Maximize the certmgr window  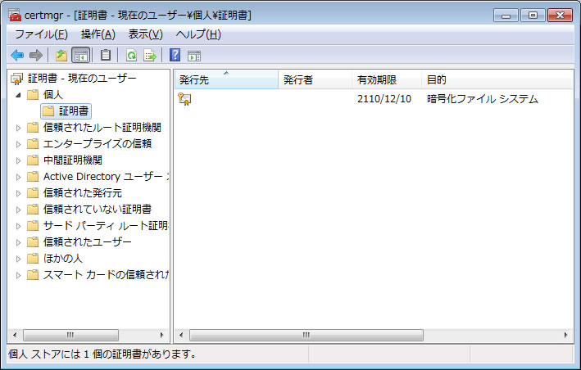click(x=533, y=16)
